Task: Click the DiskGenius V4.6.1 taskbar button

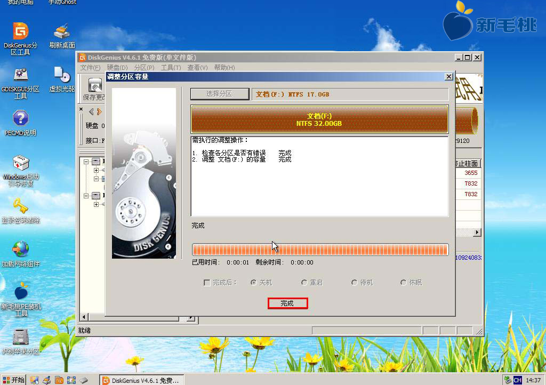Action: pos(141,380)
